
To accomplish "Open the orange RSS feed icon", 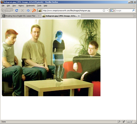I will [34, 10].
